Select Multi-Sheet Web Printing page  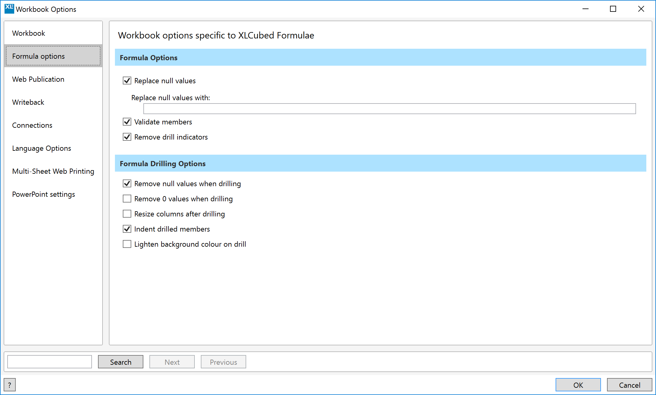53,171
